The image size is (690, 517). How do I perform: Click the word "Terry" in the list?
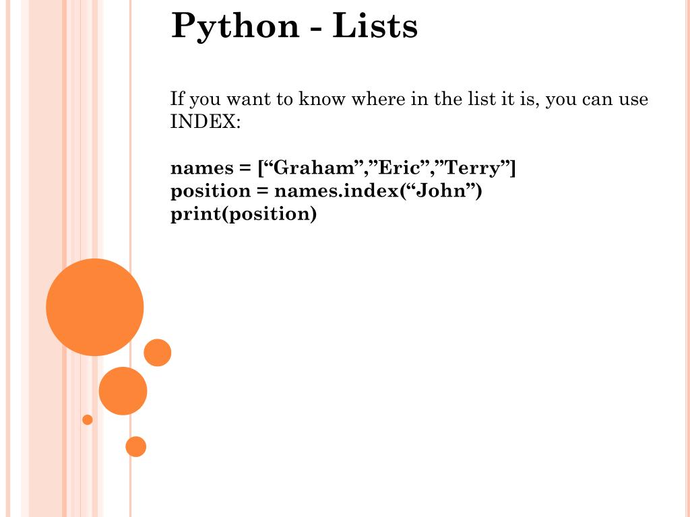(472, 168)
